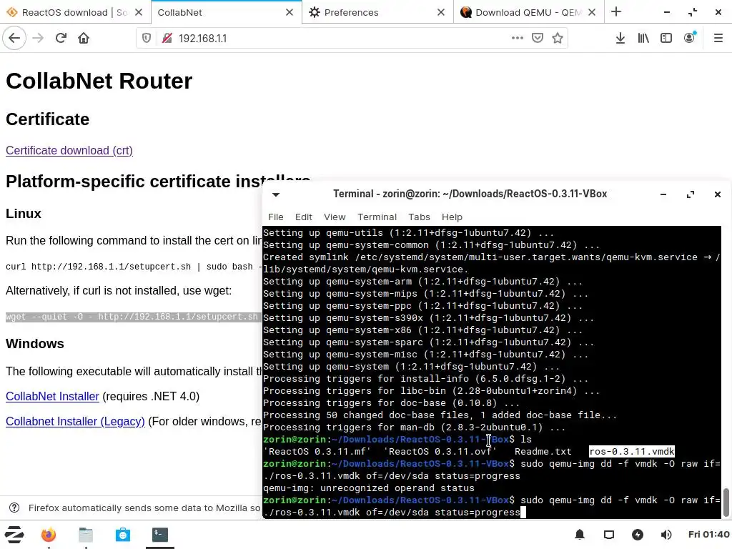
Task: Maximize the terminal window
Action: [691, 194]
